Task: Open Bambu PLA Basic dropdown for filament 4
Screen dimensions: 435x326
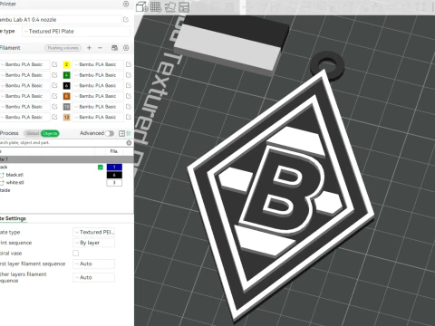Action: pyautogui.click(x=98, y=75)
